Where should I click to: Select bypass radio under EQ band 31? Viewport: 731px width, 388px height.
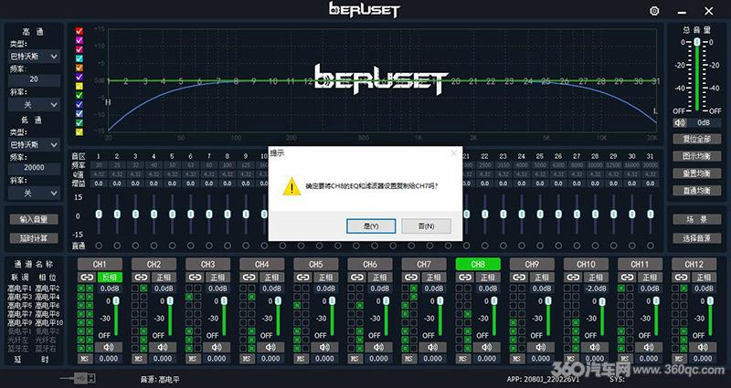point(651,246)
